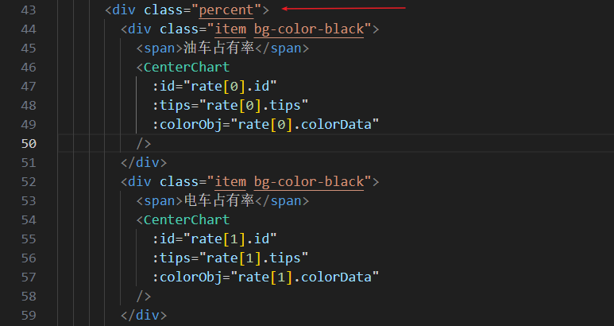Click the :tips="rate[1].tips" attribute
This screenshot has width=614, height=326.
(230, 258)
